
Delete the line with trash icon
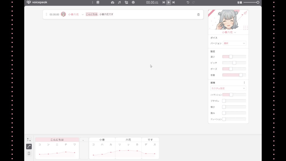pyautogui.click(x=198, y=14)
